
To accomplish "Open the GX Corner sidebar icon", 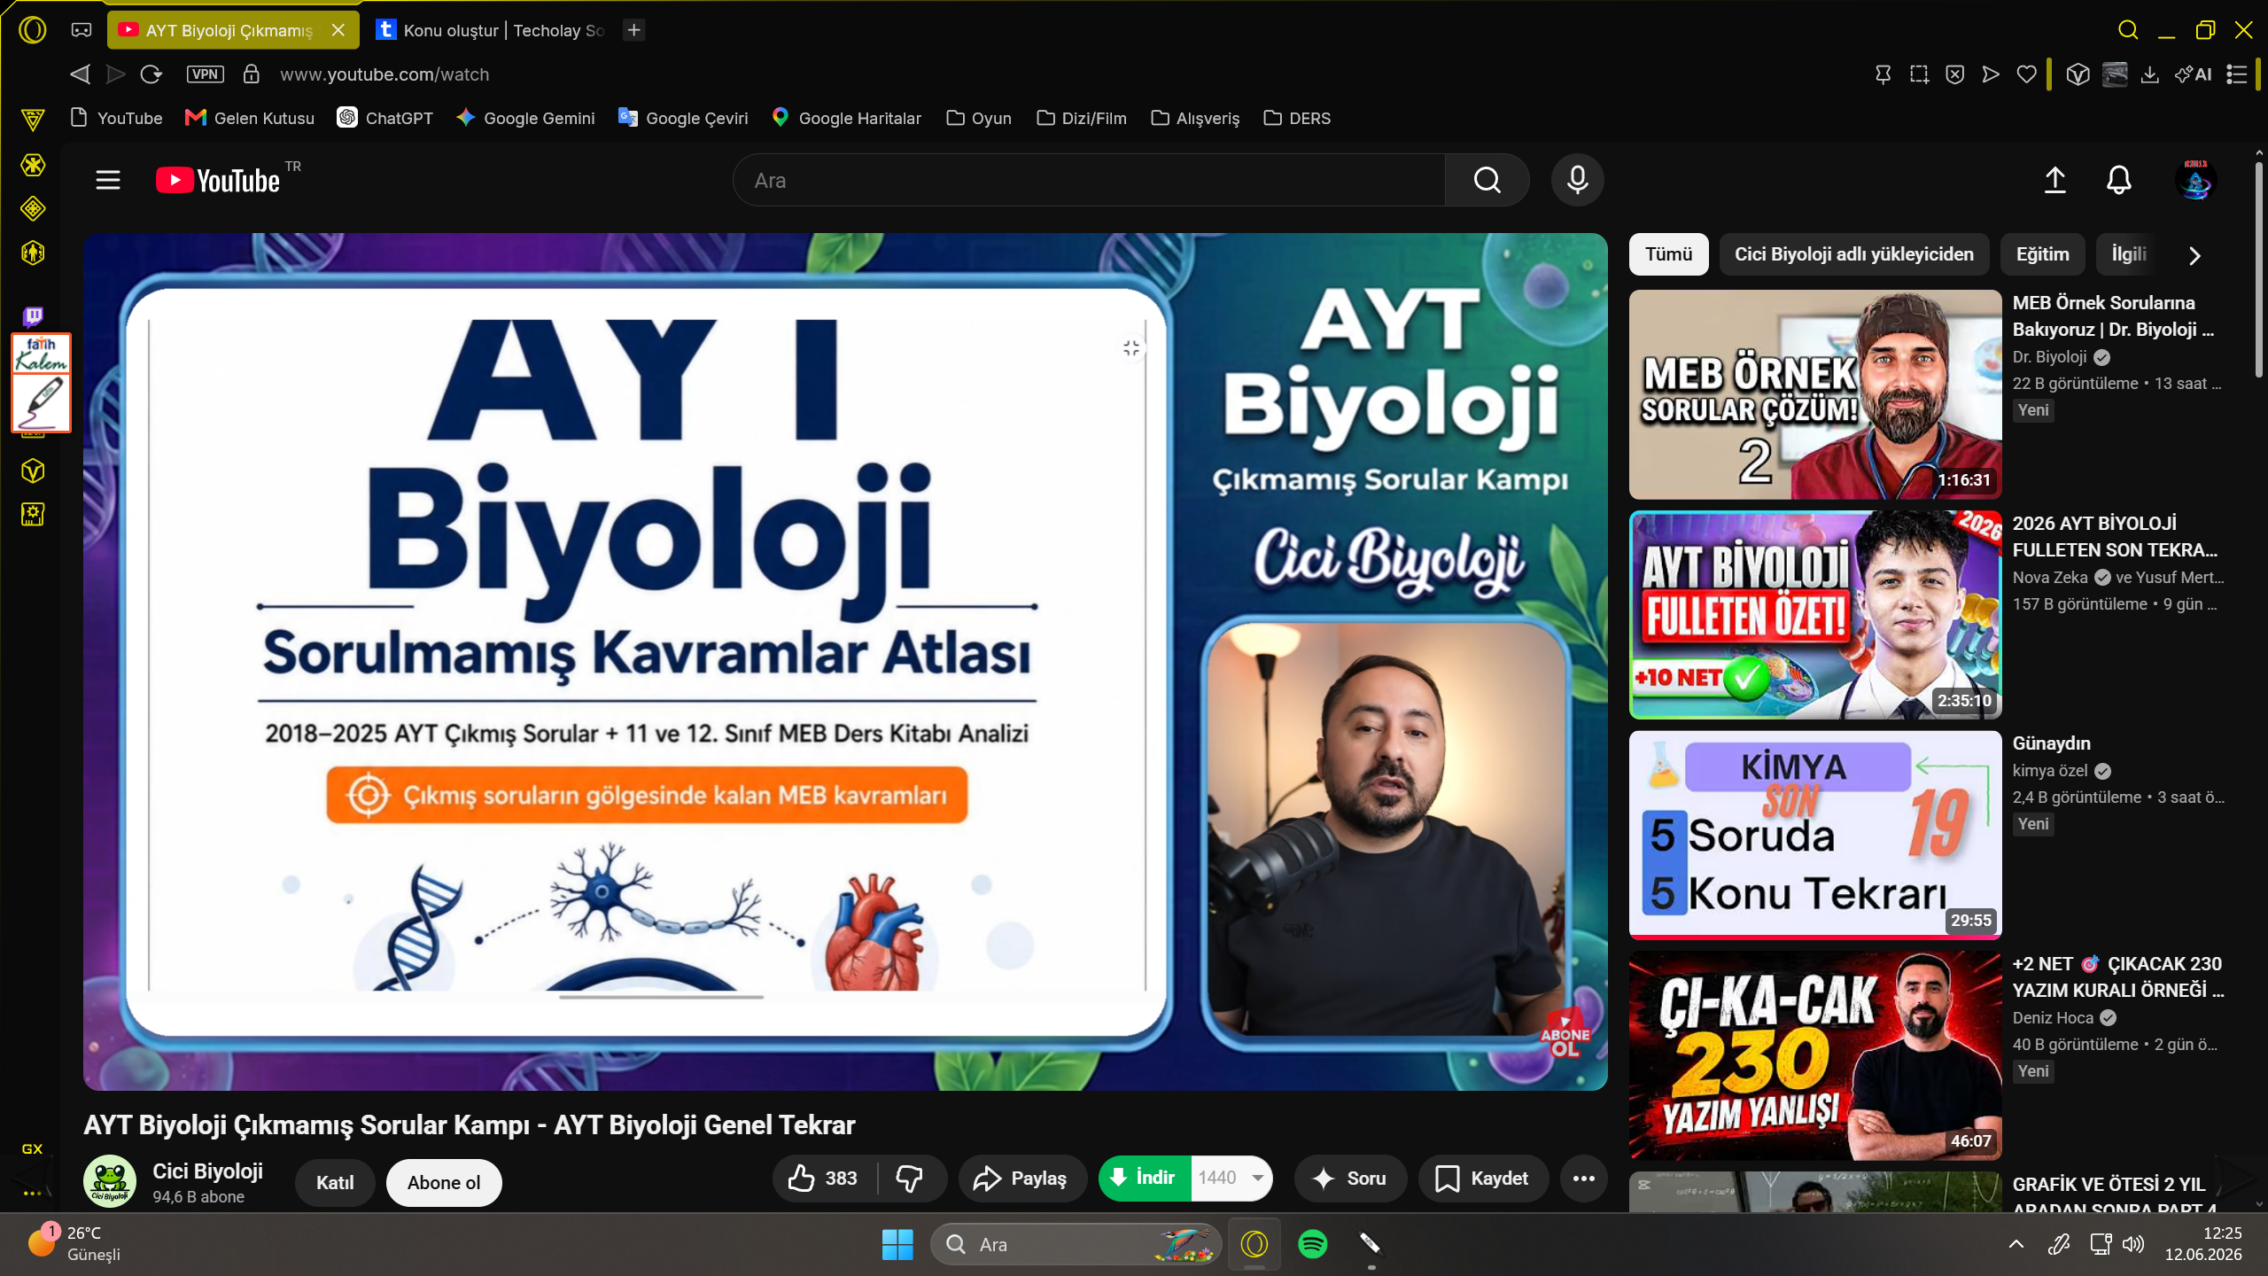I will click(33, 1148).
